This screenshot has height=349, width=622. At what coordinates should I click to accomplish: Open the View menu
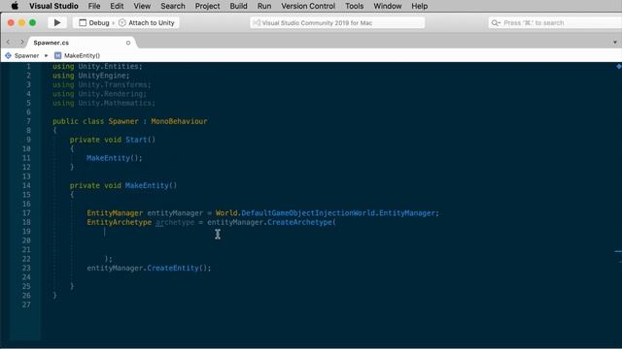(142, 6)
